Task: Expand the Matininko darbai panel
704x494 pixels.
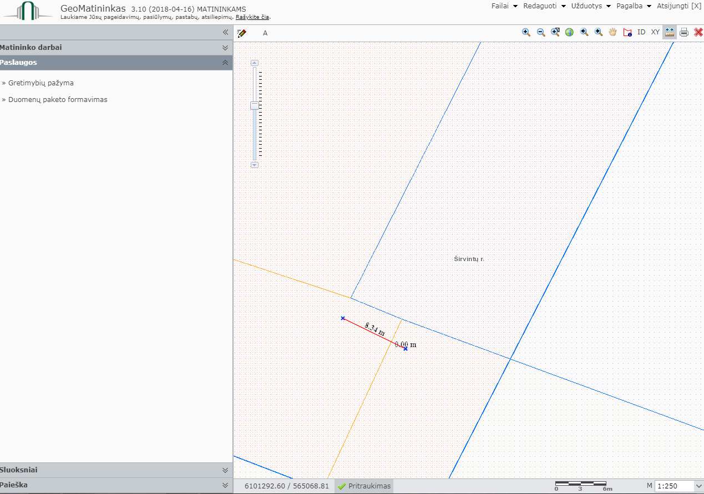Action: pos(116,48)
